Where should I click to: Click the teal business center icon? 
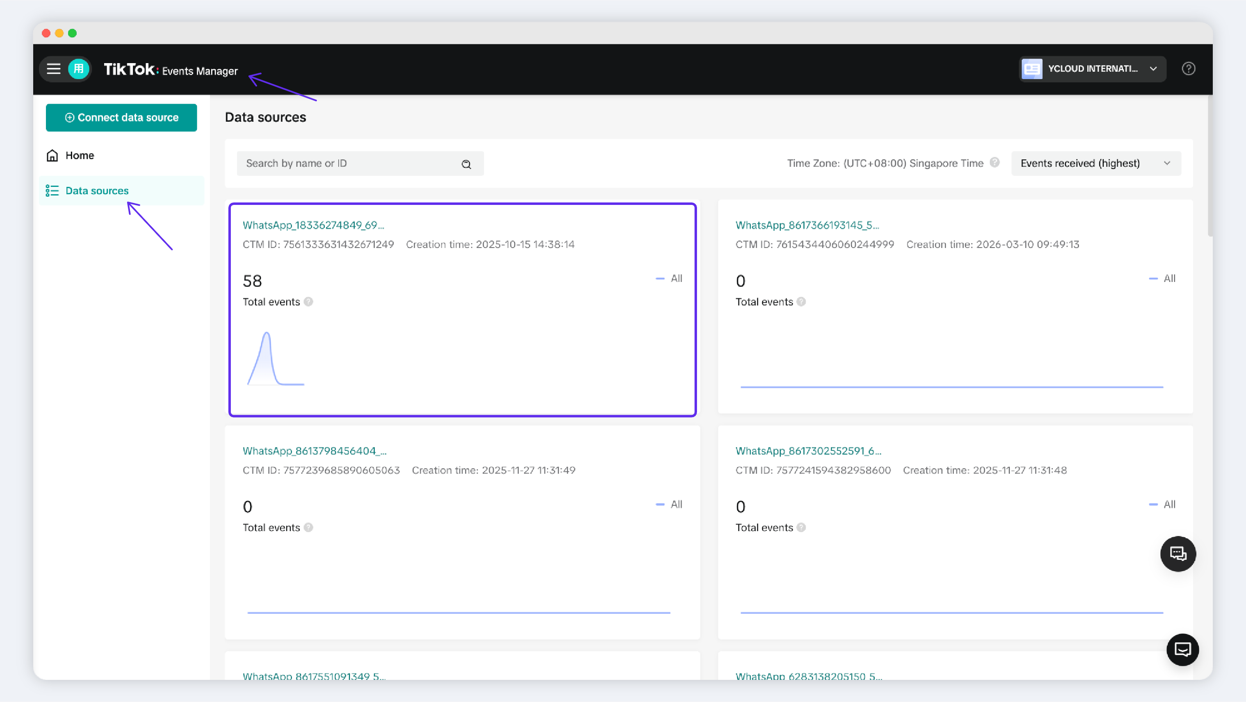tap(78, 69)
